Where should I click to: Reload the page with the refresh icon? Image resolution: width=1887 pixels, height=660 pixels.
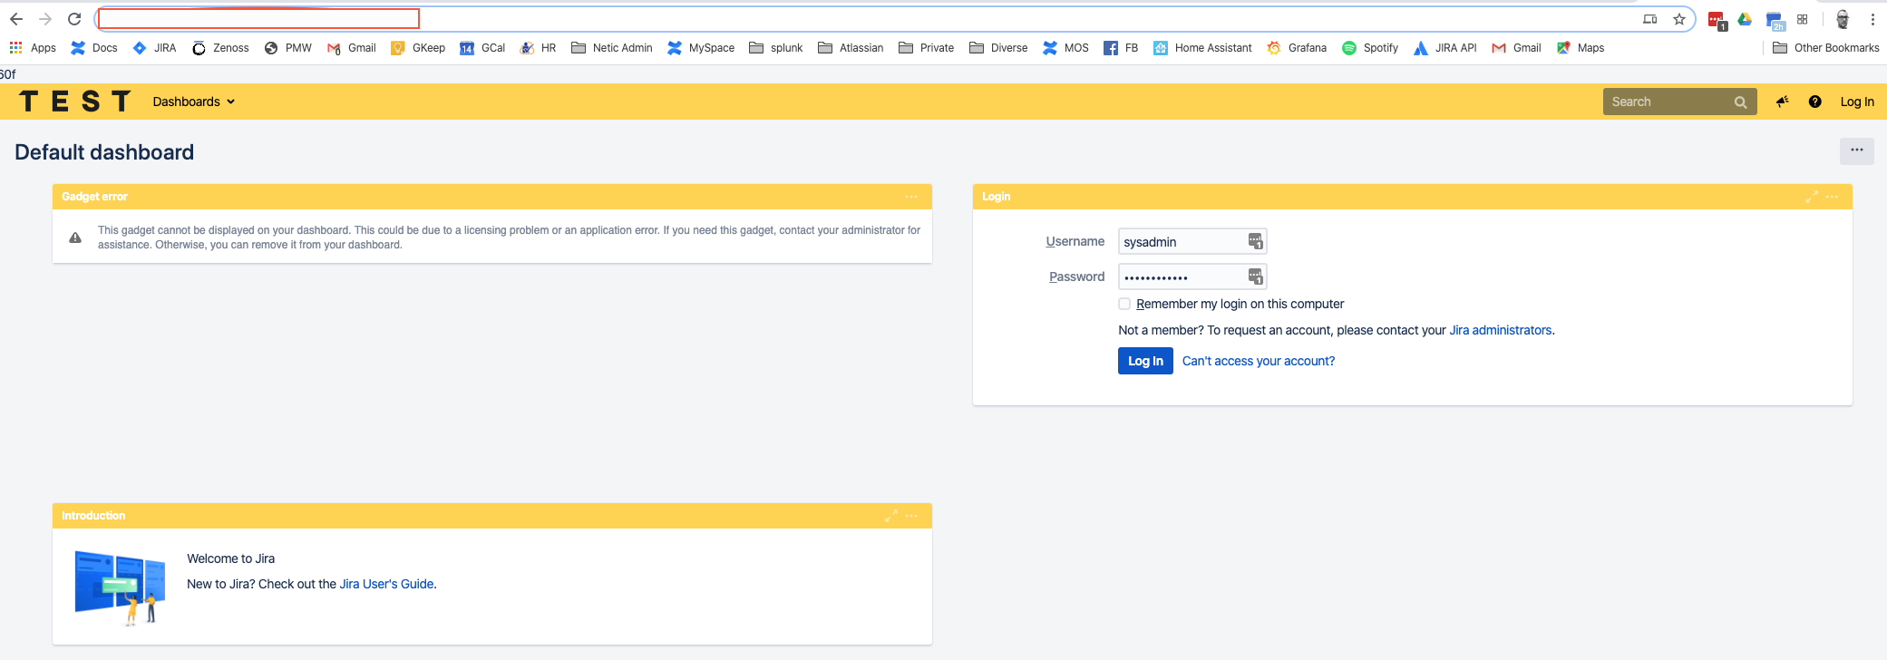pos(74,19)
